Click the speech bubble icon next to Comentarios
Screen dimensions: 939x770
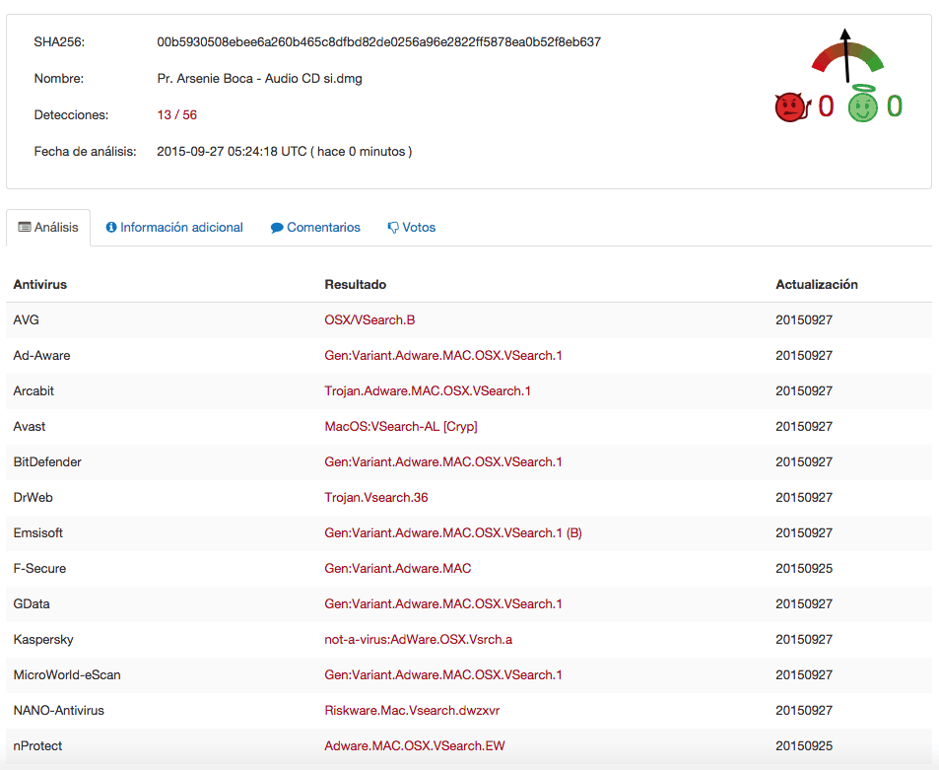(x=276, y=227)
